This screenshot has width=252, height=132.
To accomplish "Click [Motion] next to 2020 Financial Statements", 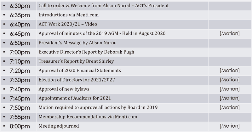I will click(230, 71).
